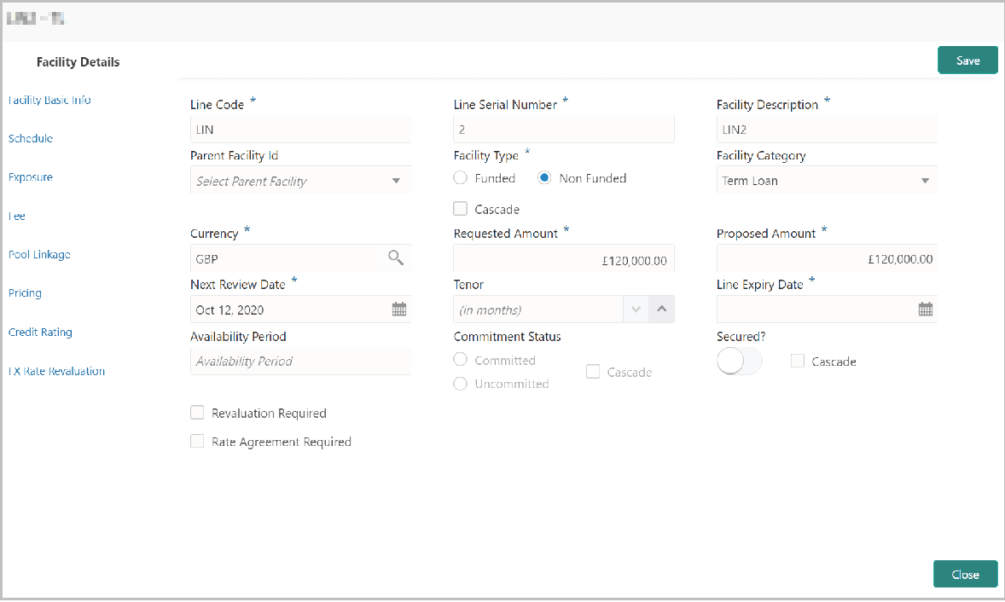
Task: Tick the Rate Agreement Required checkbox
Action: 197,442
